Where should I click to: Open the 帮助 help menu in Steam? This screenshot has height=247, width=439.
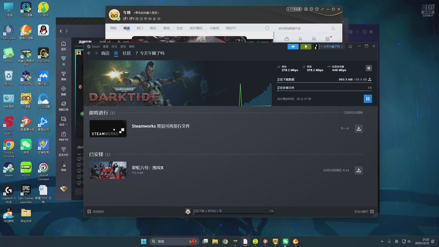(x=132, y=47)
